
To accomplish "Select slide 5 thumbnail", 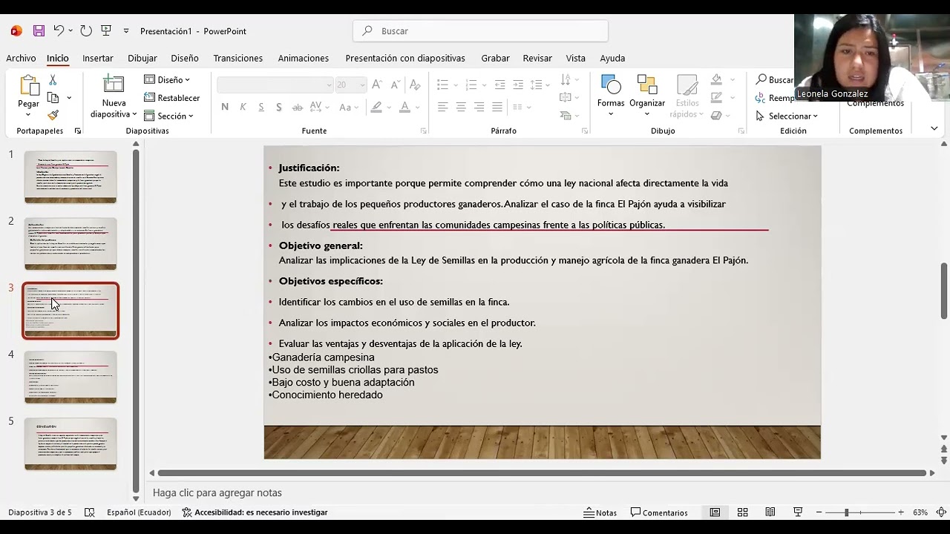I will (x=71, y=444).
